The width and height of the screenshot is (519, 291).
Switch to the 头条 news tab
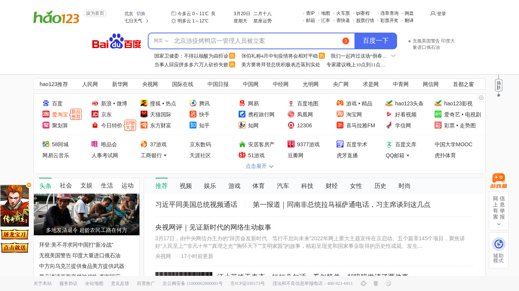click(45, 186)
